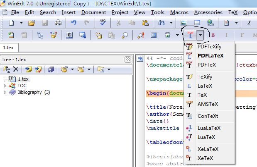Click the globe hyperlink icon
257x167 pixels.
click(210, 23)
